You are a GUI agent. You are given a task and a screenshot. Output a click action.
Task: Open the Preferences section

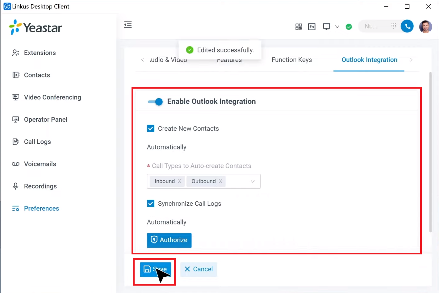pyautogui.click(x=41, y=208)
